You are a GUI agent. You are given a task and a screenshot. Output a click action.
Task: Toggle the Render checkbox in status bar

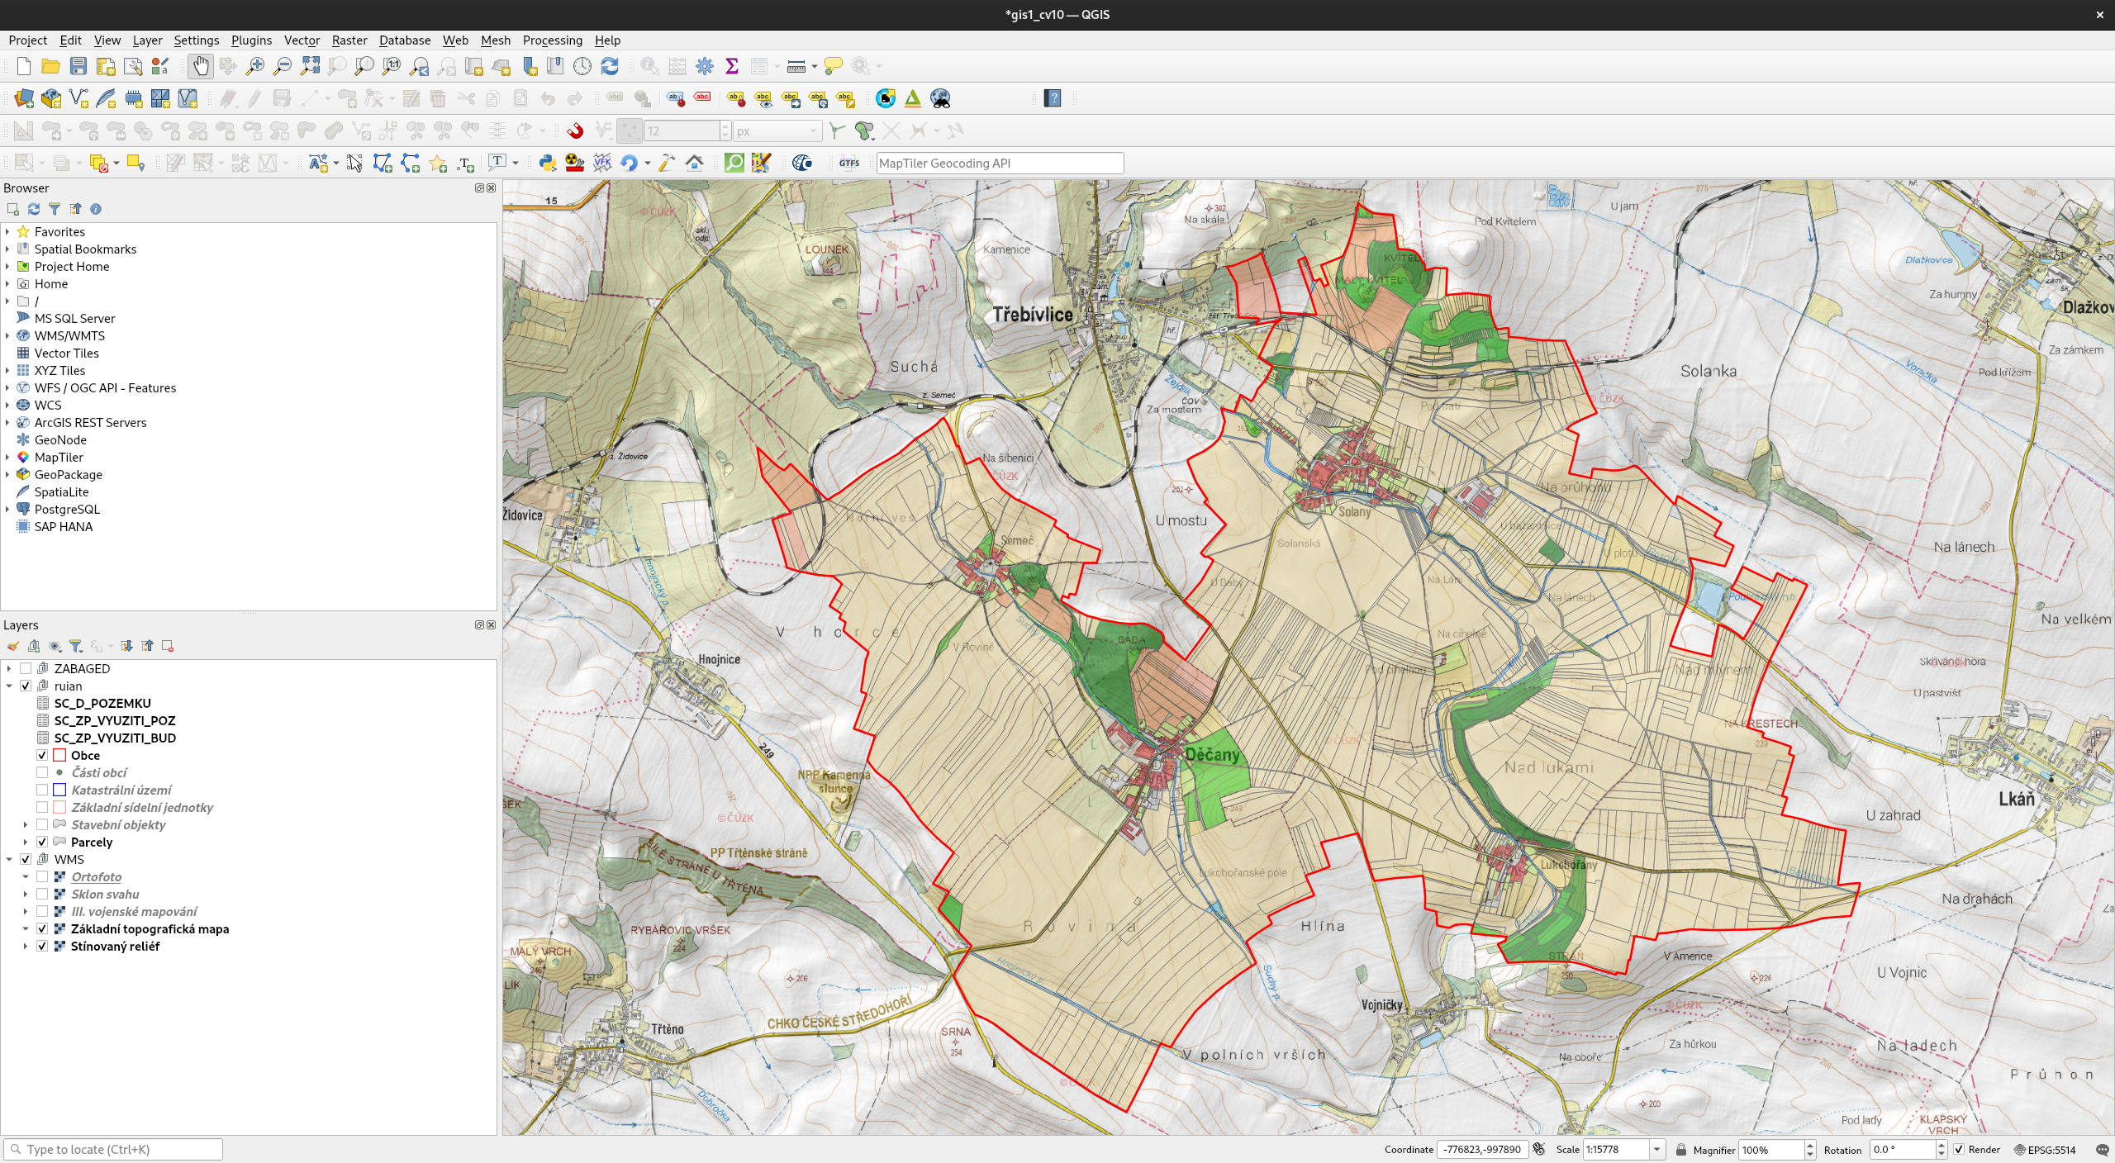[x=1959, y=1150]
